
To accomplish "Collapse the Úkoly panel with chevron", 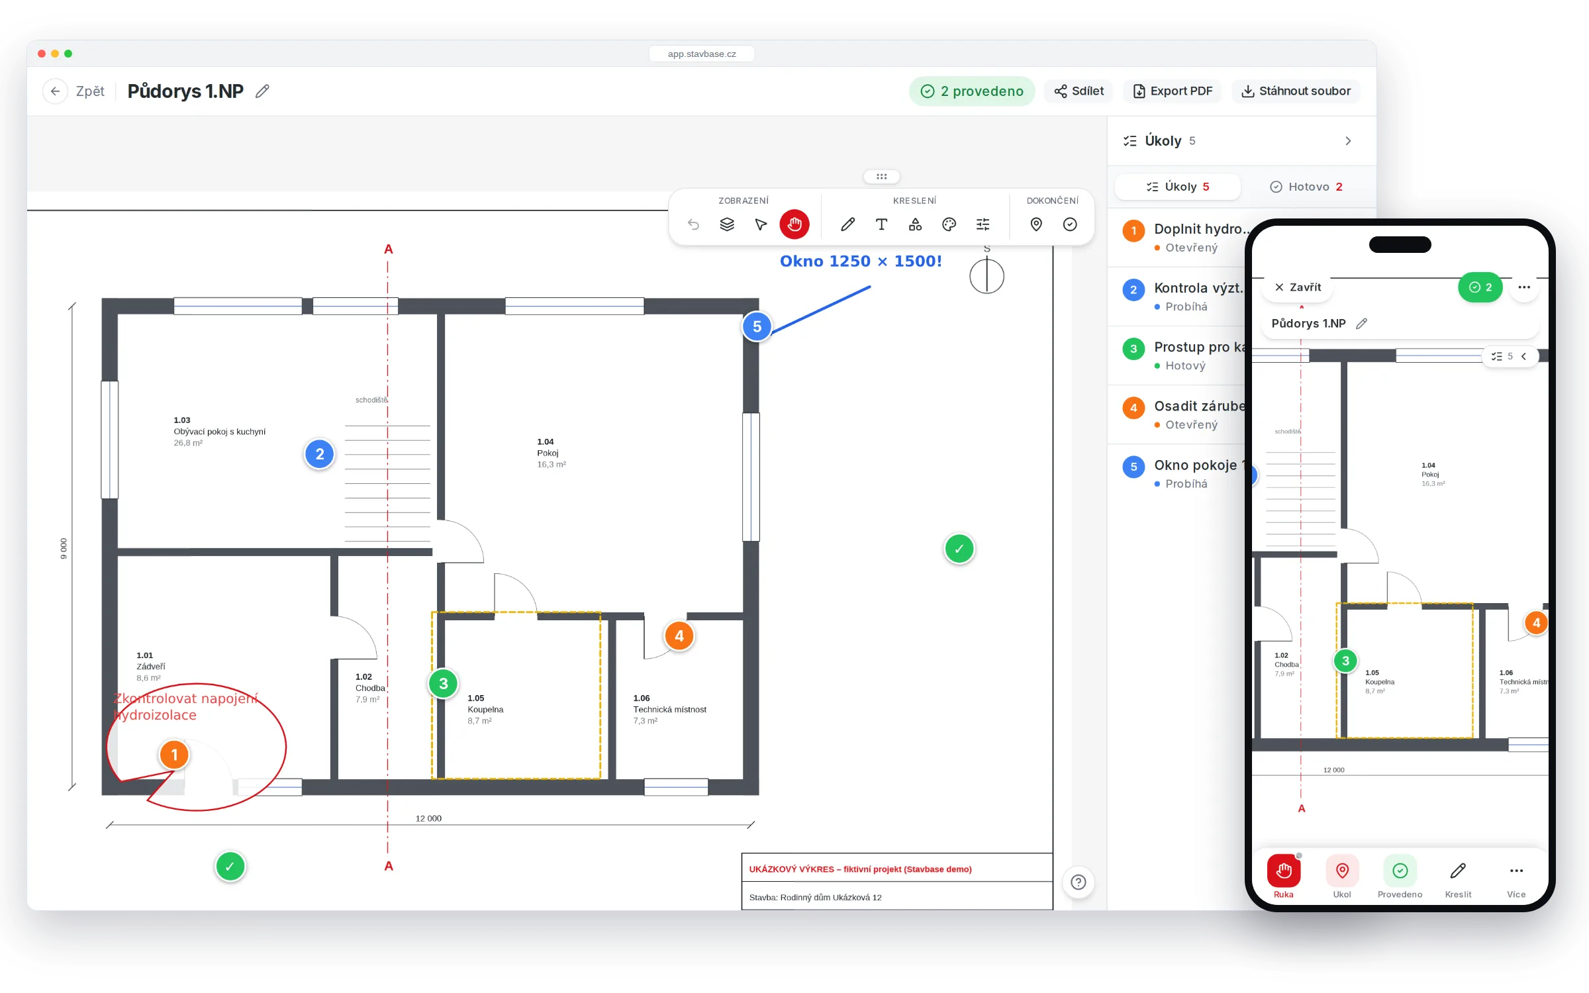I will pos(1348,141).
